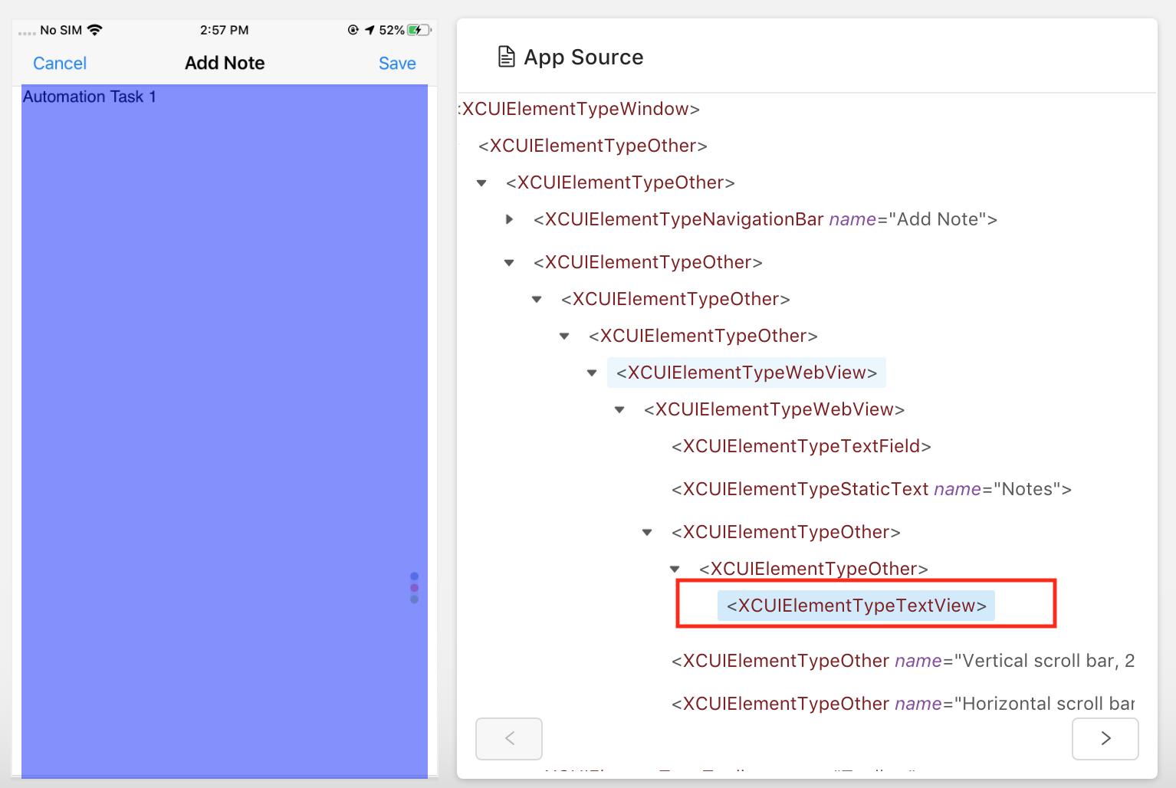Tap inside the blue note editing area
Viewport: 1176px width, 788px height.
(222, 383)
